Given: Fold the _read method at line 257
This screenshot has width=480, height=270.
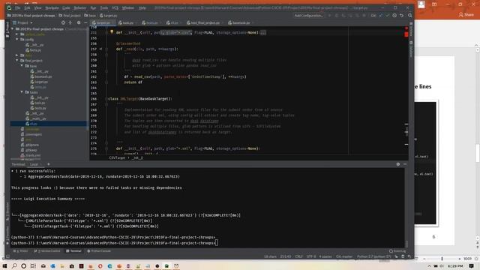Looking at the screenshot, I should 106,49.
